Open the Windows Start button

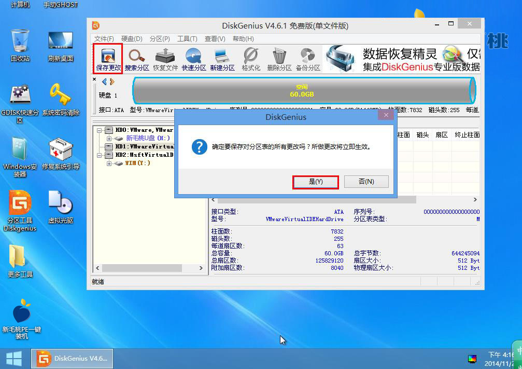click(14, 359)
